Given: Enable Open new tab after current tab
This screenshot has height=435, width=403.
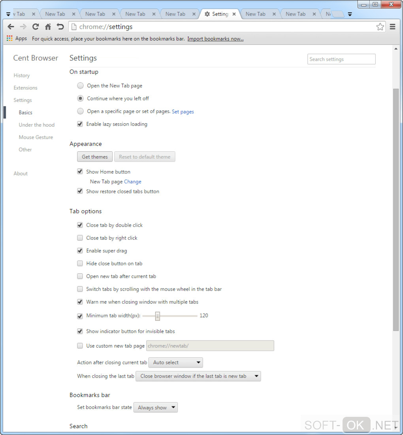Looking at the screenshot, I should [80, 276].
